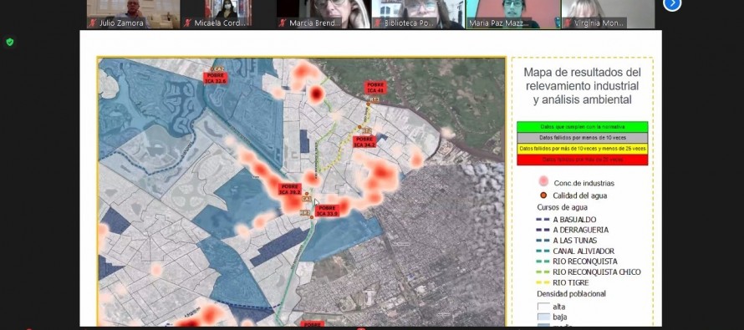The image size is (744, 330).
Task: Click dashed line symbol for CANAL ALIVIADOR
Action: point(543,251)
